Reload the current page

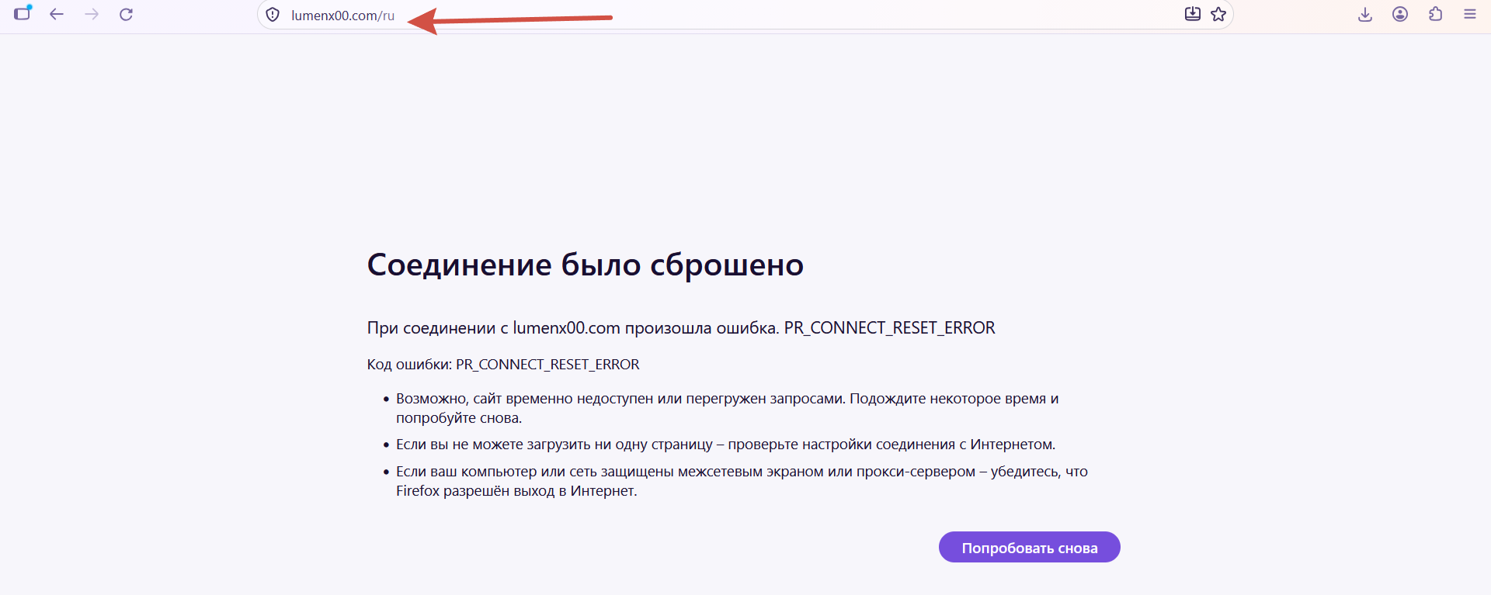pyautogui.click(x=126, y=14)
